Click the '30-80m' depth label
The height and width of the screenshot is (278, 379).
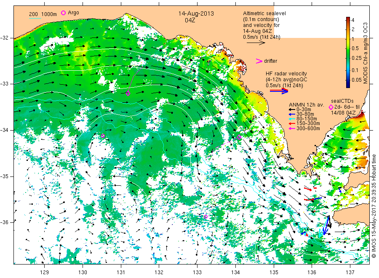[305, 114]
